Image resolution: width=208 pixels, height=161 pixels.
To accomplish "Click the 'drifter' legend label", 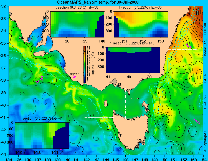I will pos(74,74).
